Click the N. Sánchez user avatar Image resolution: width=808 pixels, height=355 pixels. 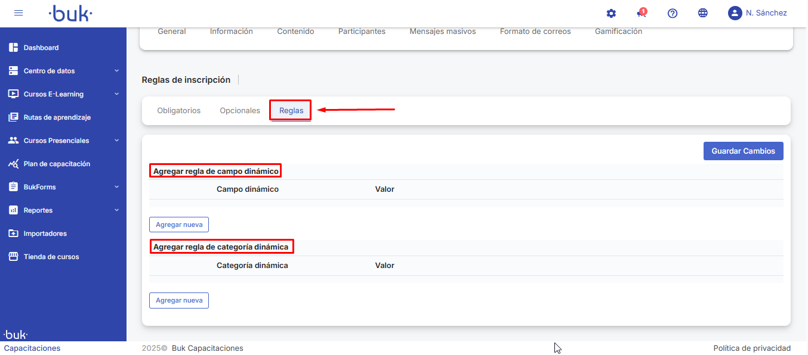pos(735,13)
